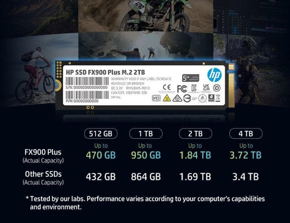Select the 512 GB capacity pill
The image size is (290, 223).
101,133
